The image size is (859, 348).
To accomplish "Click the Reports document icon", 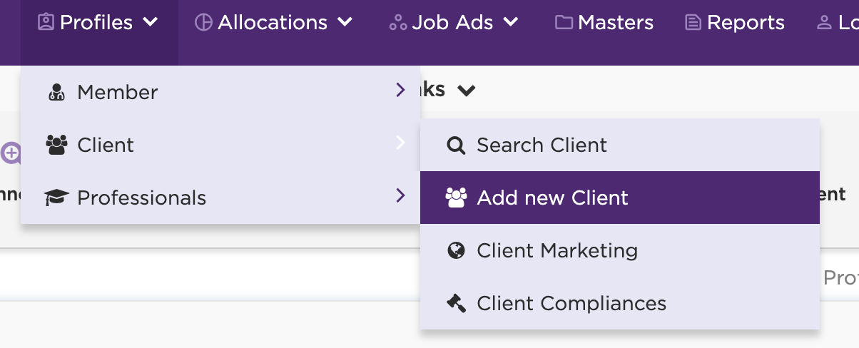I will tap(693, 23).
